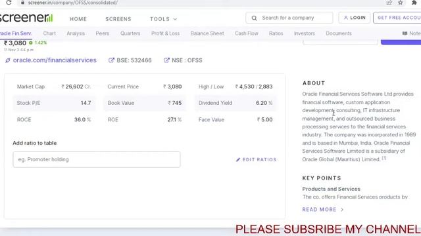Open the oracle.com/financialservices link
Viewport: 421px width, 236px height.
[x=55, y=60]
